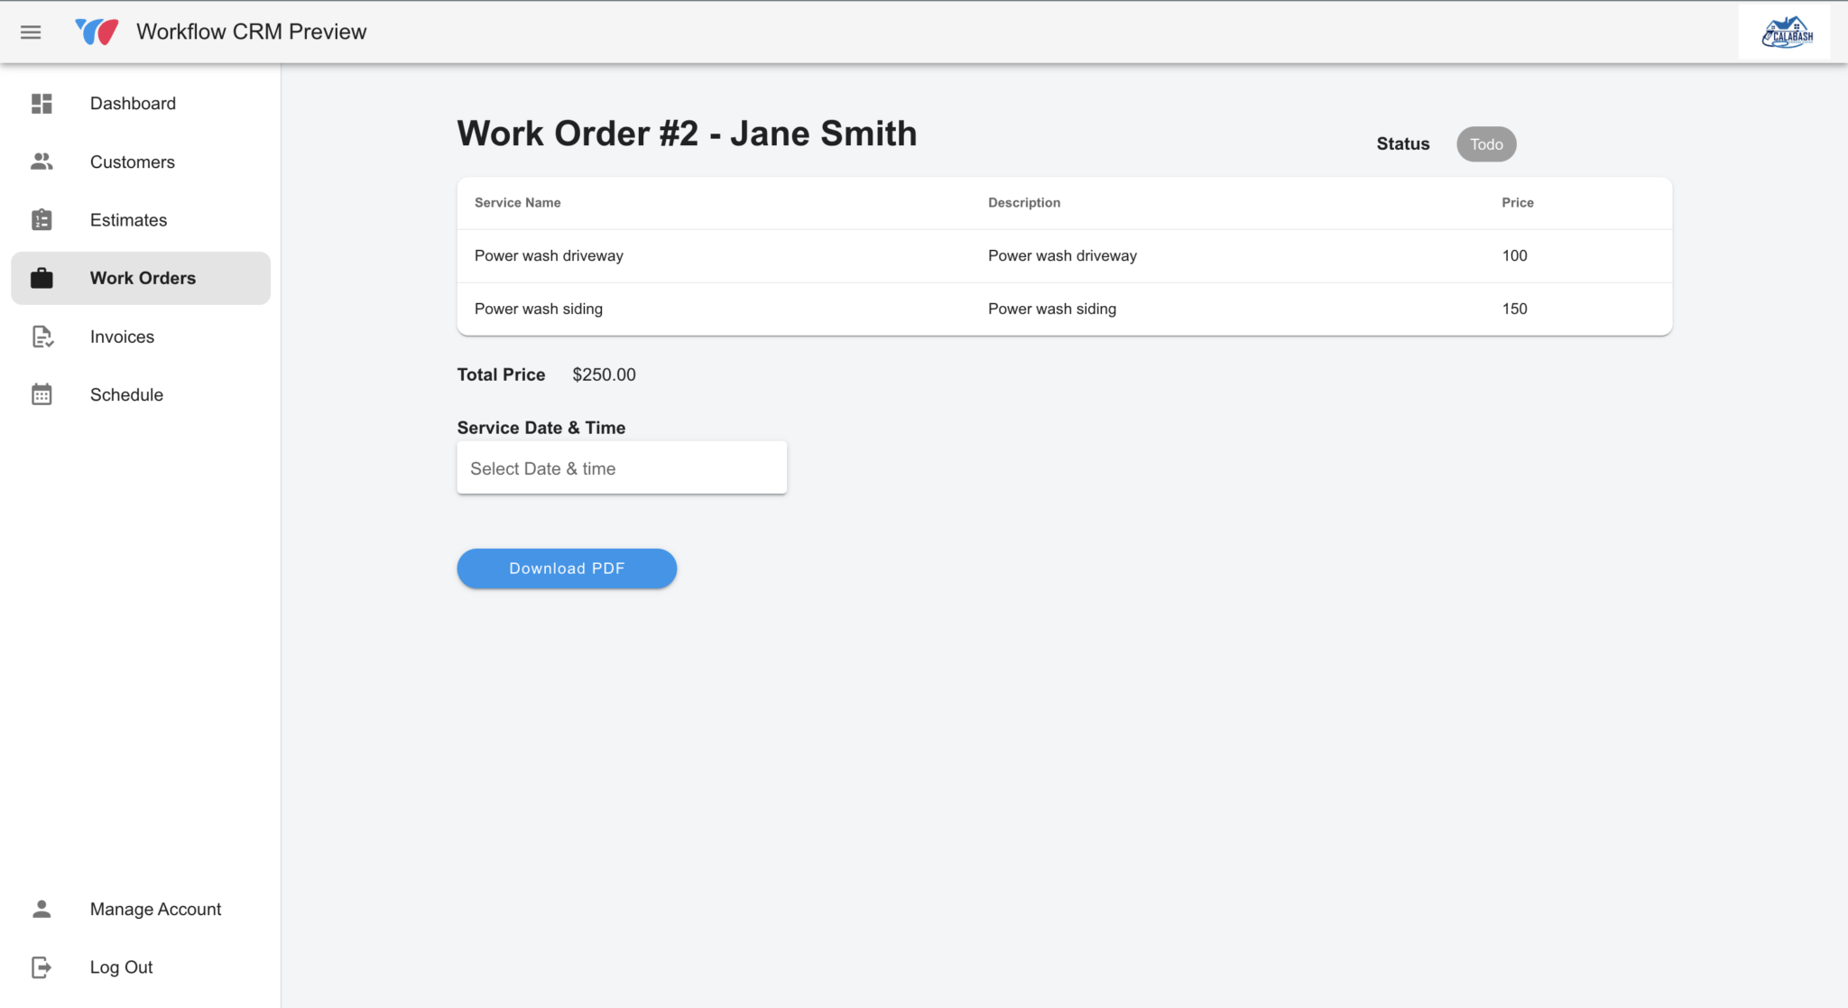Click the Log Out text link
Viewport: 1848px width, 1008px height.
[120, 966]
